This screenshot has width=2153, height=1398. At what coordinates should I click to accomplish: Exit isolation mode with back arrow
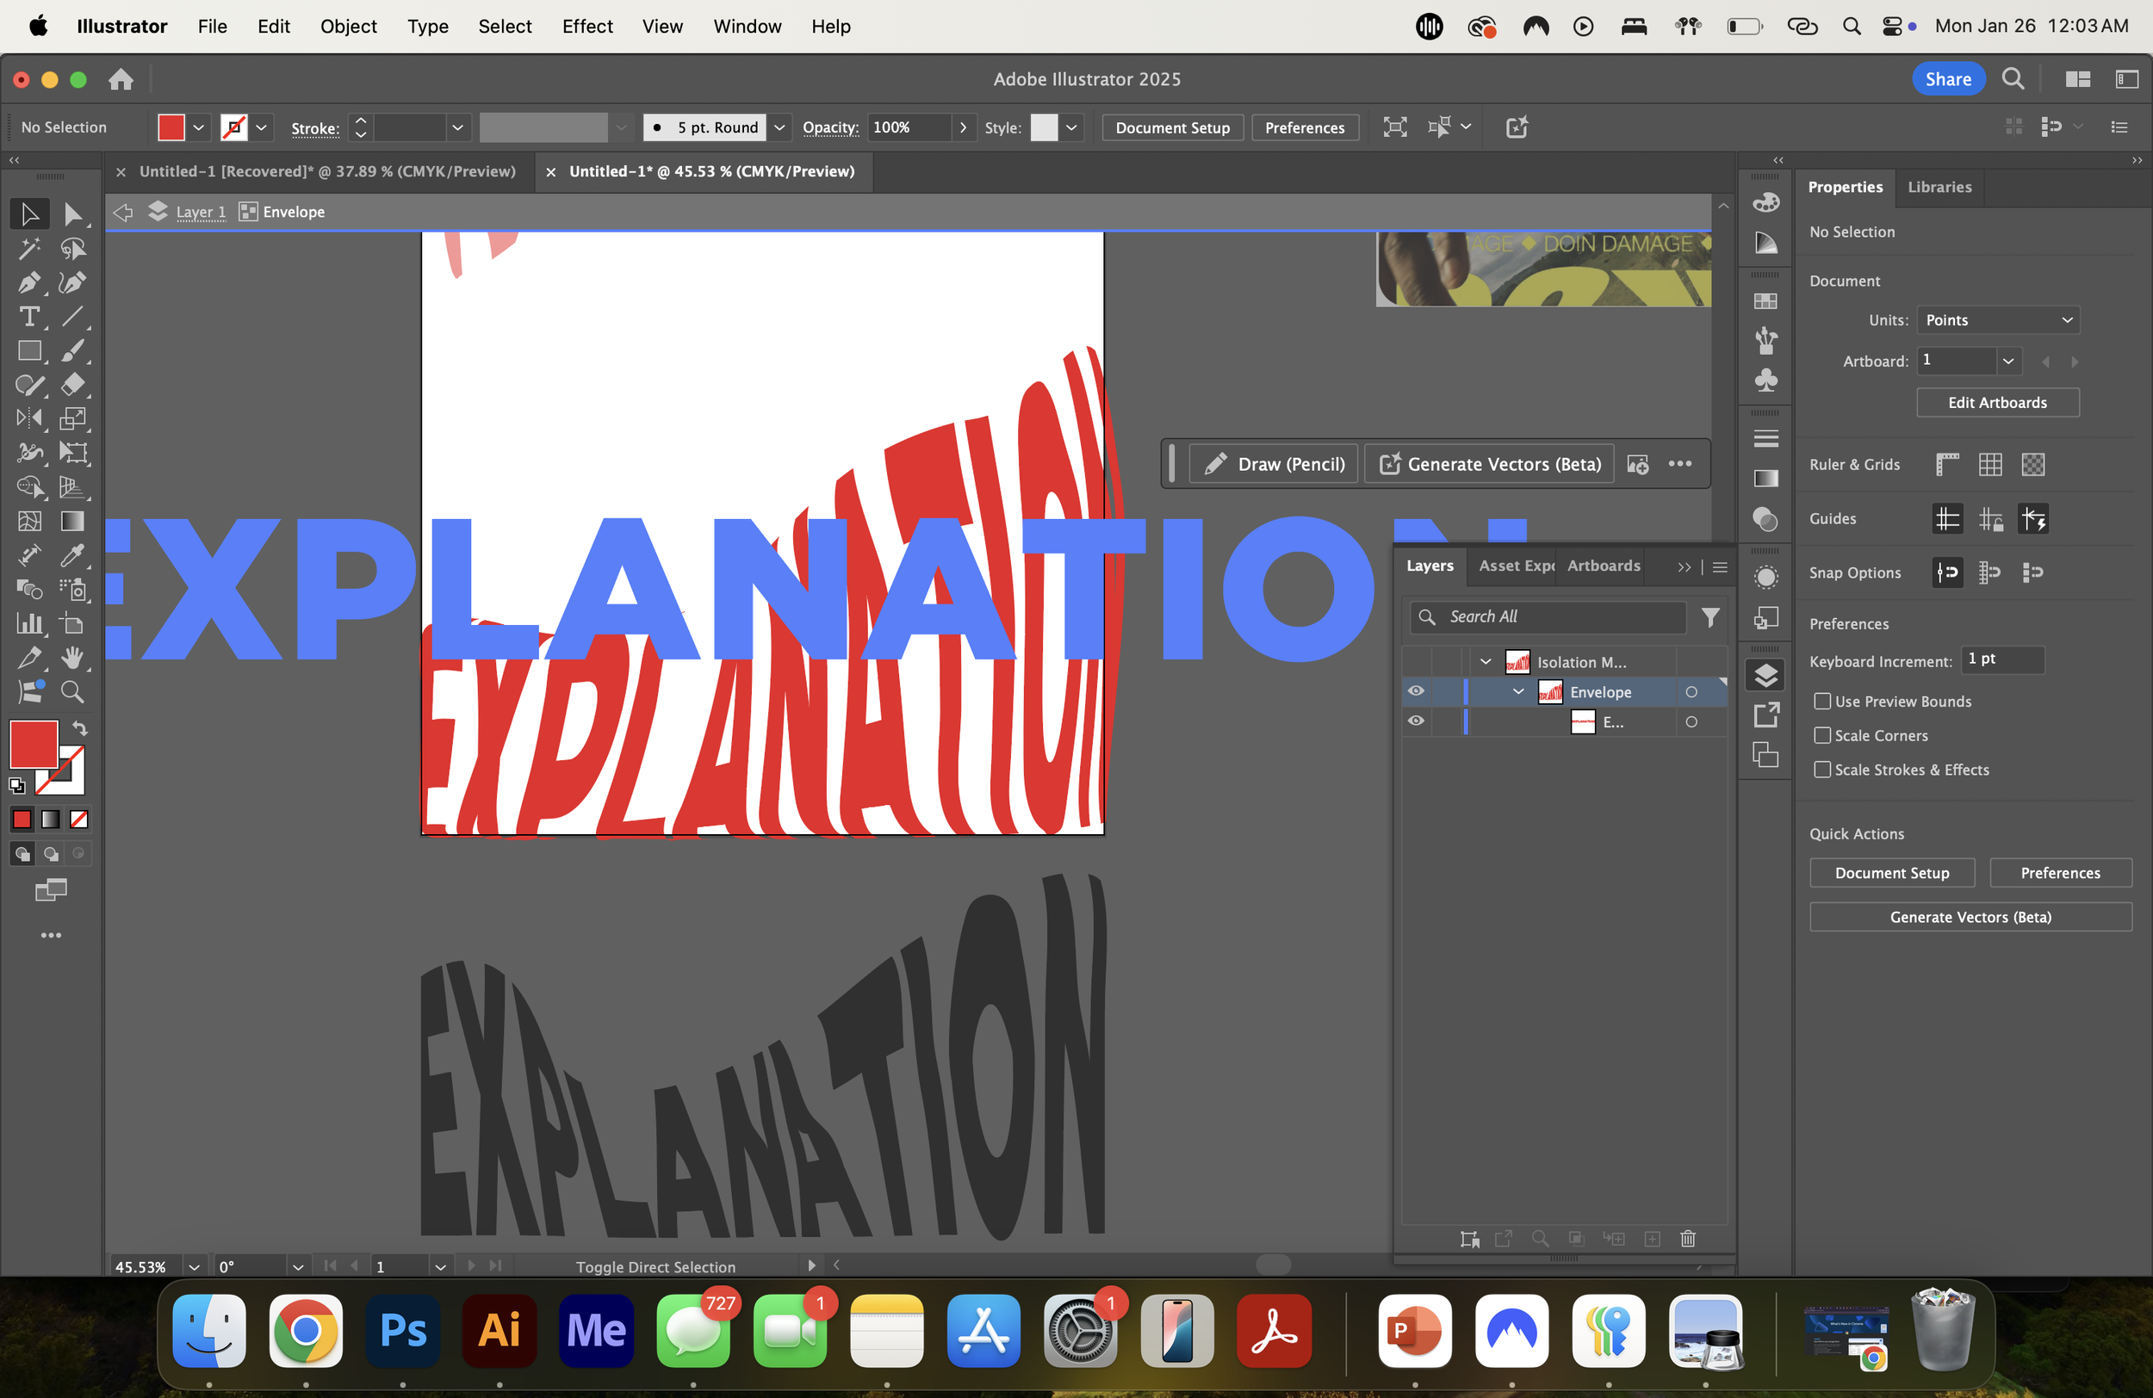click(x=123, y=212)
